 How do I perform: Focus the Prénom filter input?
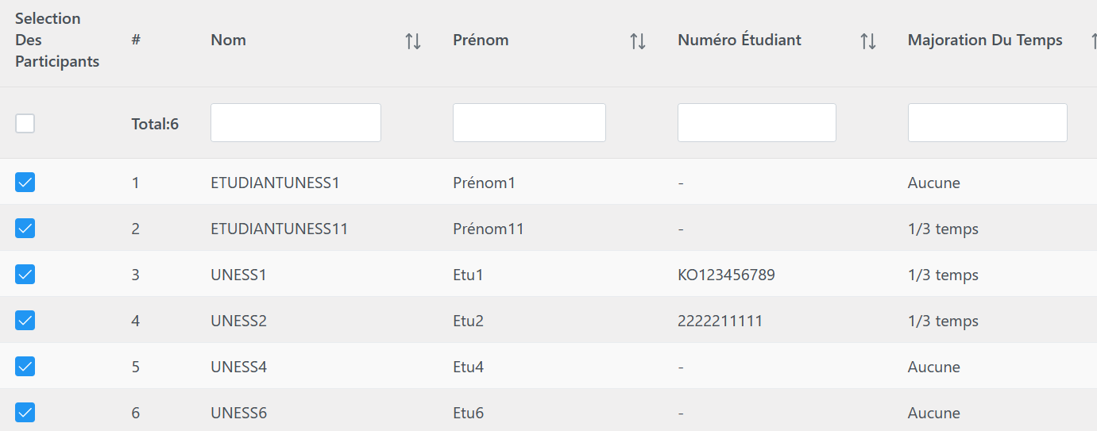coord(529,123)
